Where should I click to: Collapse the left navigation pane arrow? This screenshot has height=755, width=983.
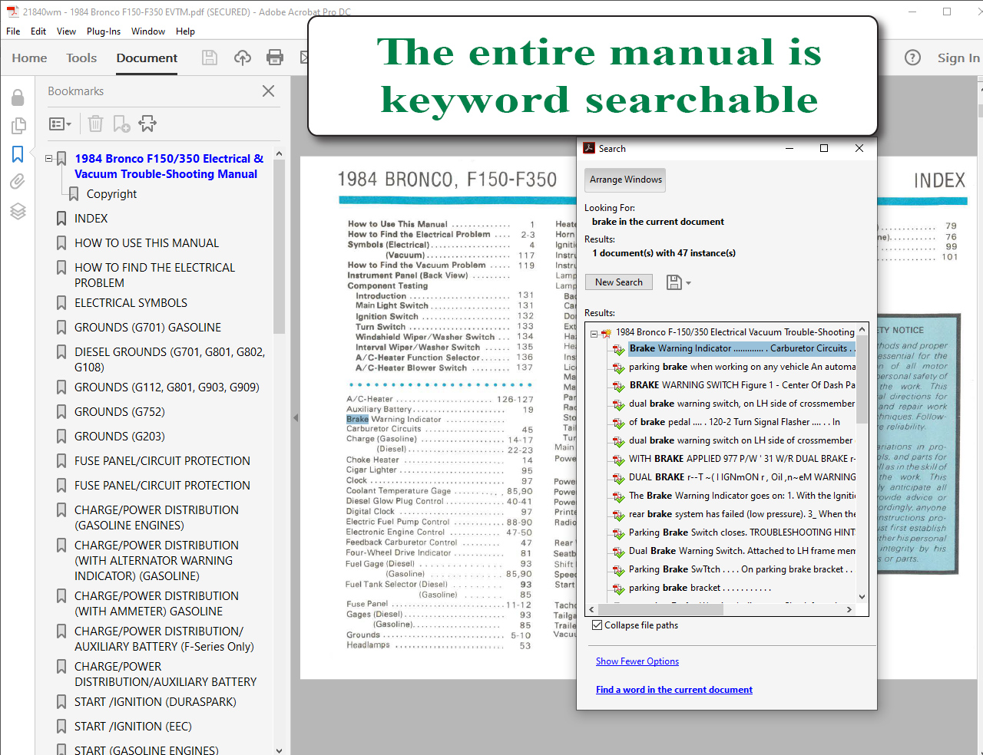point(296,417)
